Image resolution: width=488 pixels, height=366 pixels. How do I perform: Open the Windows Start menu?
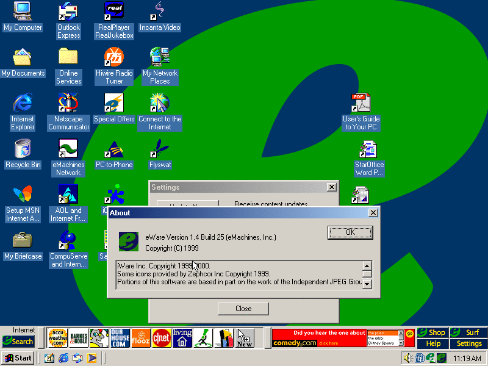click(x=18, y=358)
